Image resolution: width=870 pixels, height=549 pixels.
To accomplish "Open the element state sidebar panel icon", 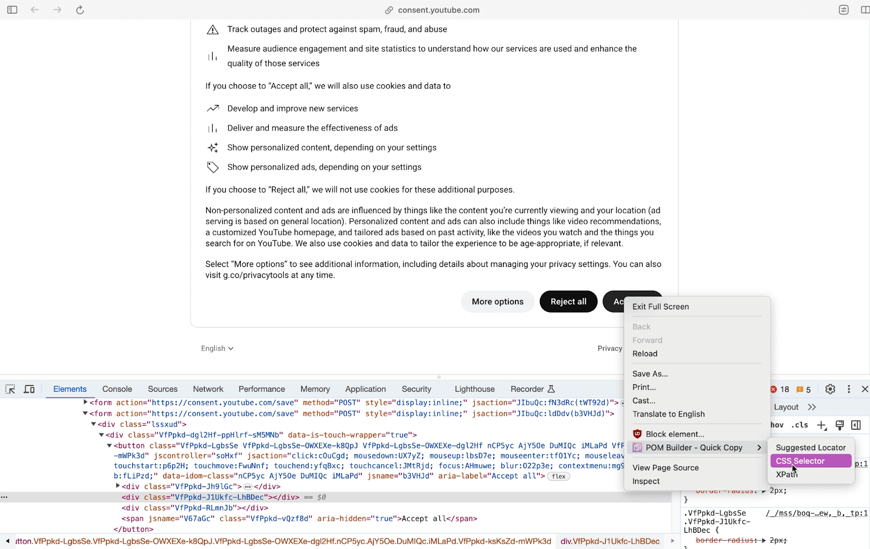I will click(857, 425).
